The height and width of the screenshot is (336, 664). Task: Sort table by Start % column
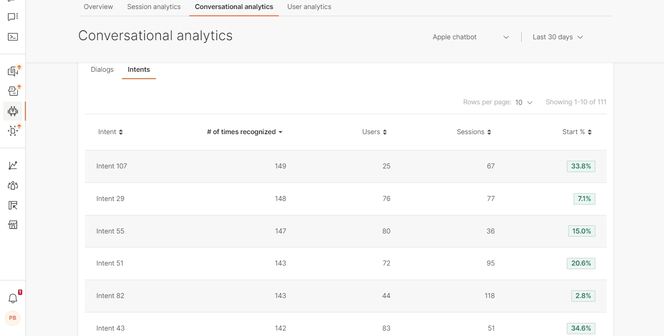tap(576, 132)
